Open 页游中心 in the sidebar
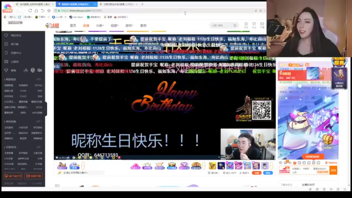The width and height of the screenshot is (352, 198). 13,53
